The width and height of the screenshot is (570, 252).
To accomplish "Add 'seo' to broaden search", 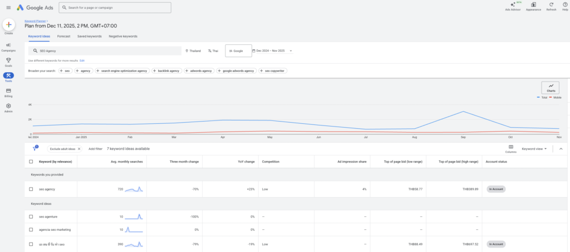I will click(65, 70).
